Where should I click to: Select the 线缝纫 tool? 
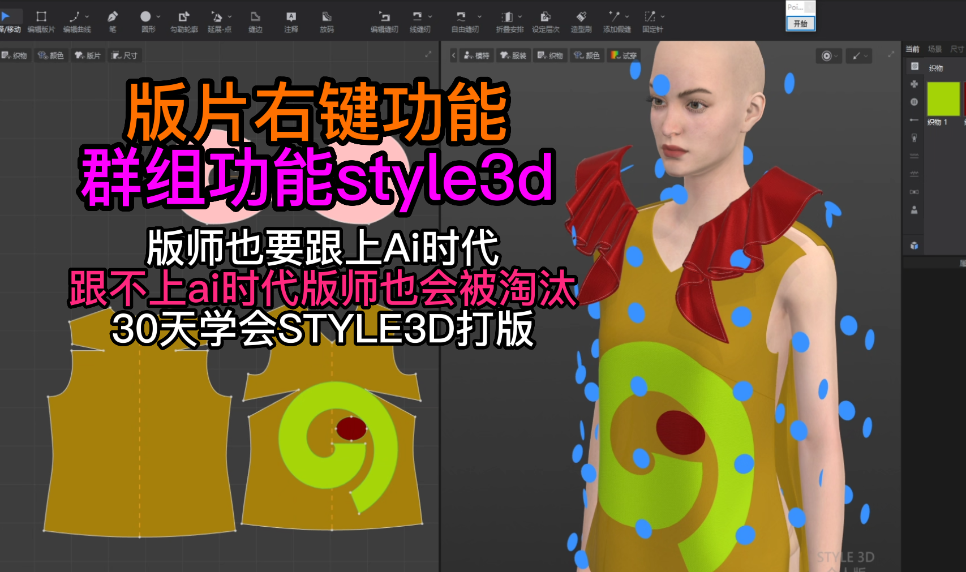pyautogui.click(x=420, y=21)
